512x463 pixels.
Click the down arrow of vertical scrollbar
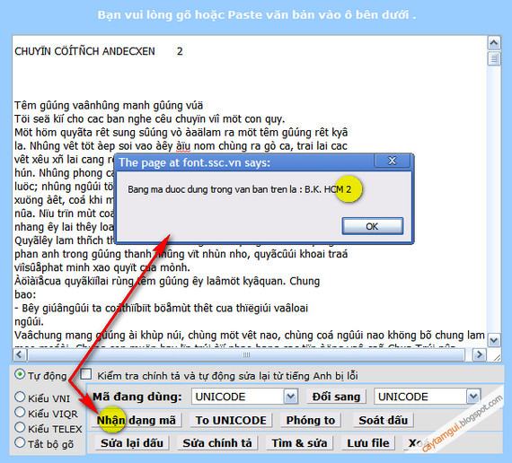[494, 340]
